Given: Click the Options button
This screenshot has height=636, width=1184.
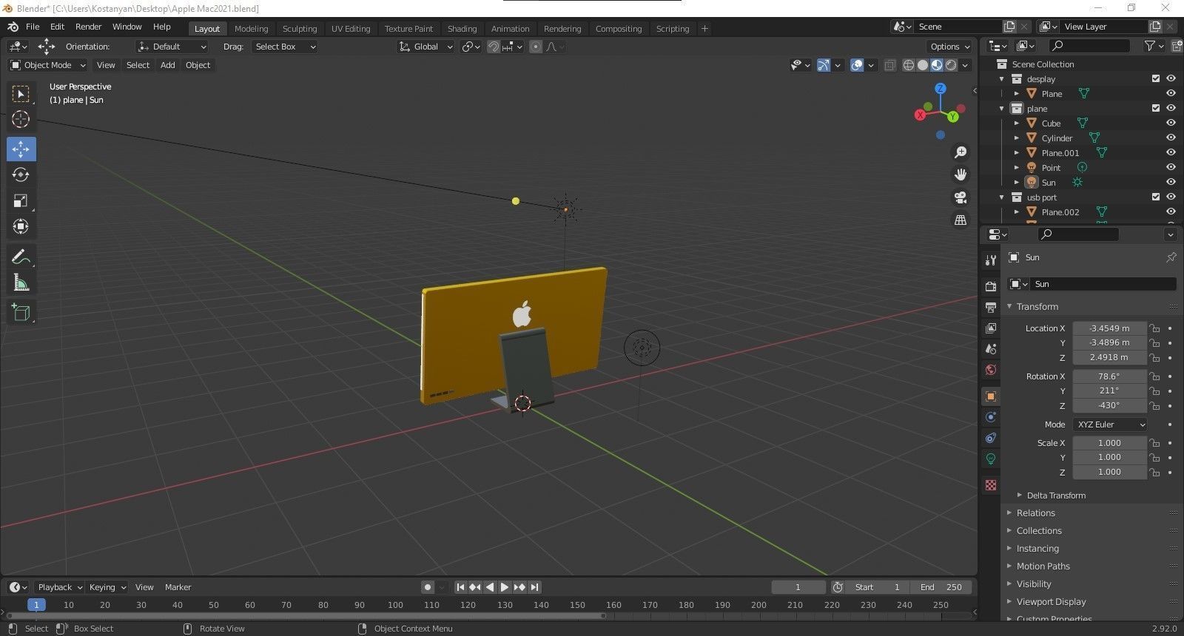Looking at the screenshot, I should 950,47.
